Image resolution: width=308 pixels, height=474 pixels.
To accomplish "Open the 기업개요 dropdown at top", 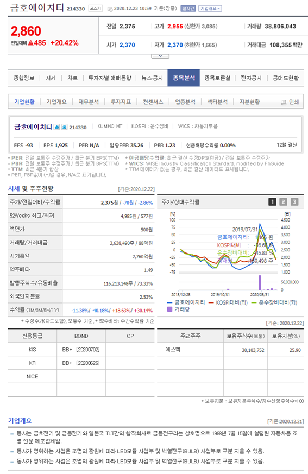I will point(210,9).
